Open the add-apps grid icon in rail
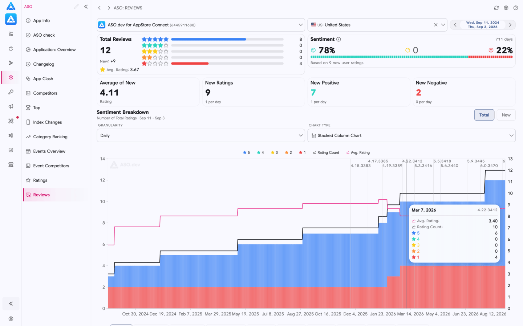The height and width of the screenshot is (326, 523). pos(11,34)
